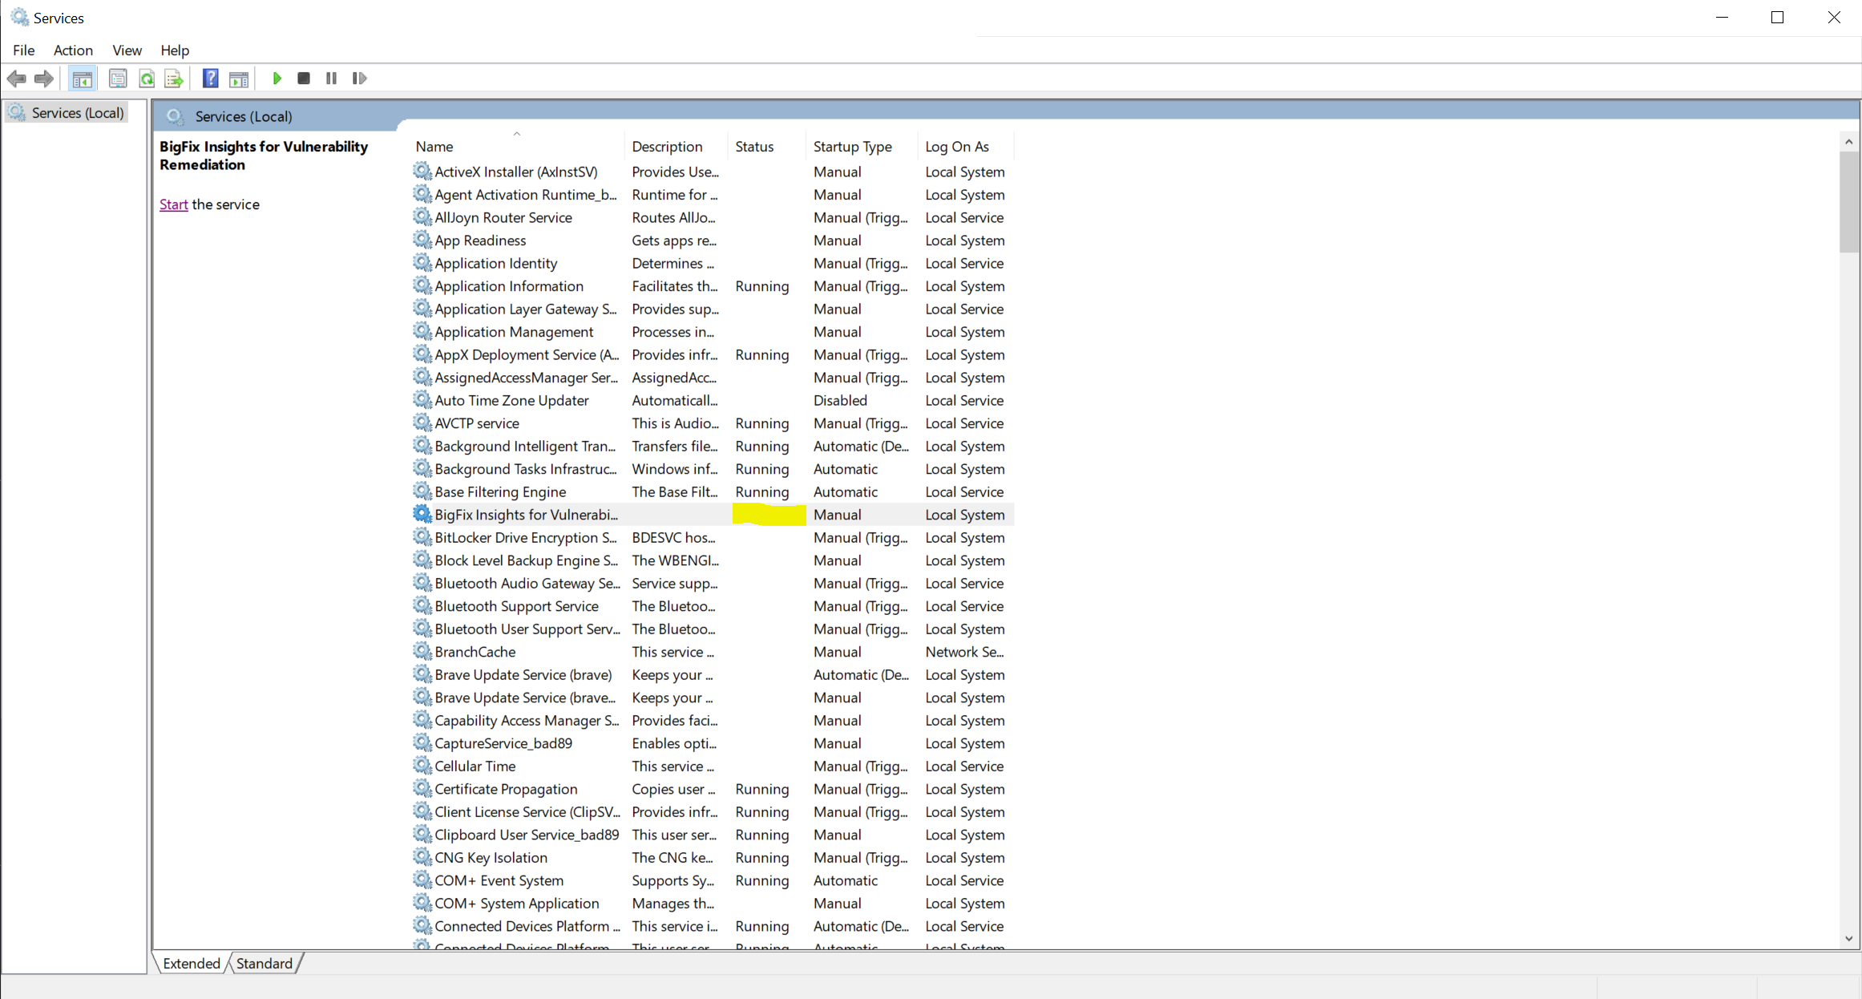Sort services by Name column header
Viewport: 1862px width, 999px height.
pos(434,147)
